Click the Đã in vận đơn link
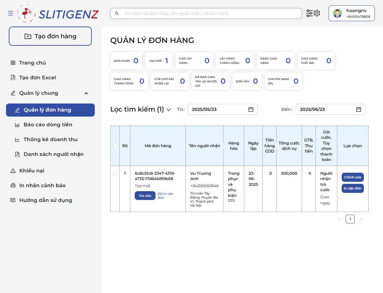 (x=166, y=196)
